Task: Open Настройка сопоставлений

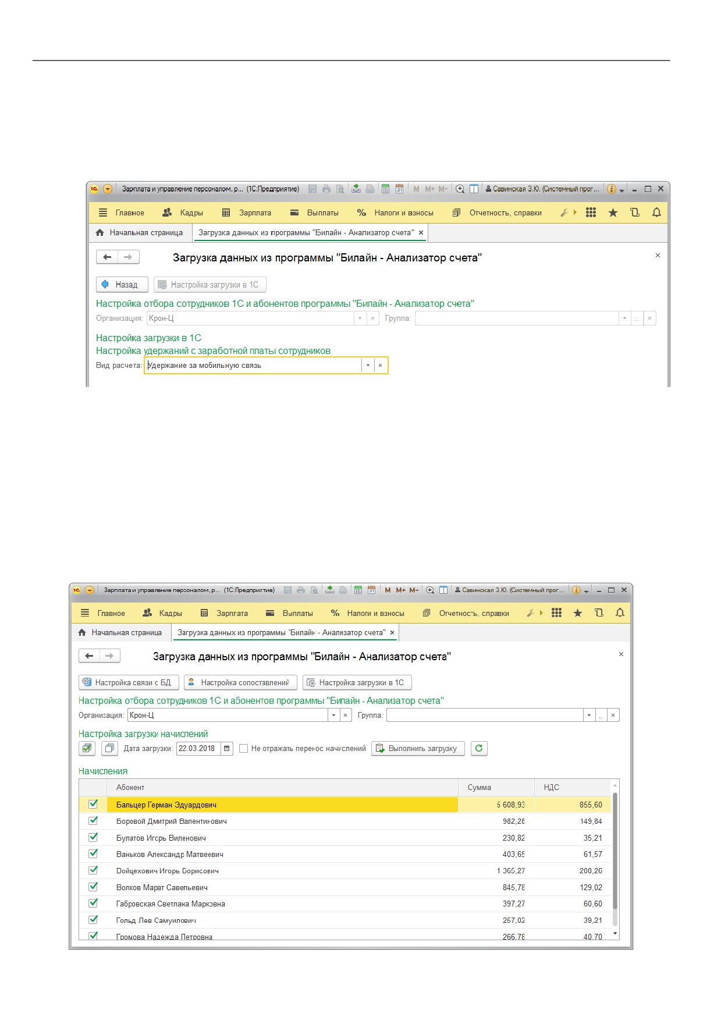Action: [240, 682]
